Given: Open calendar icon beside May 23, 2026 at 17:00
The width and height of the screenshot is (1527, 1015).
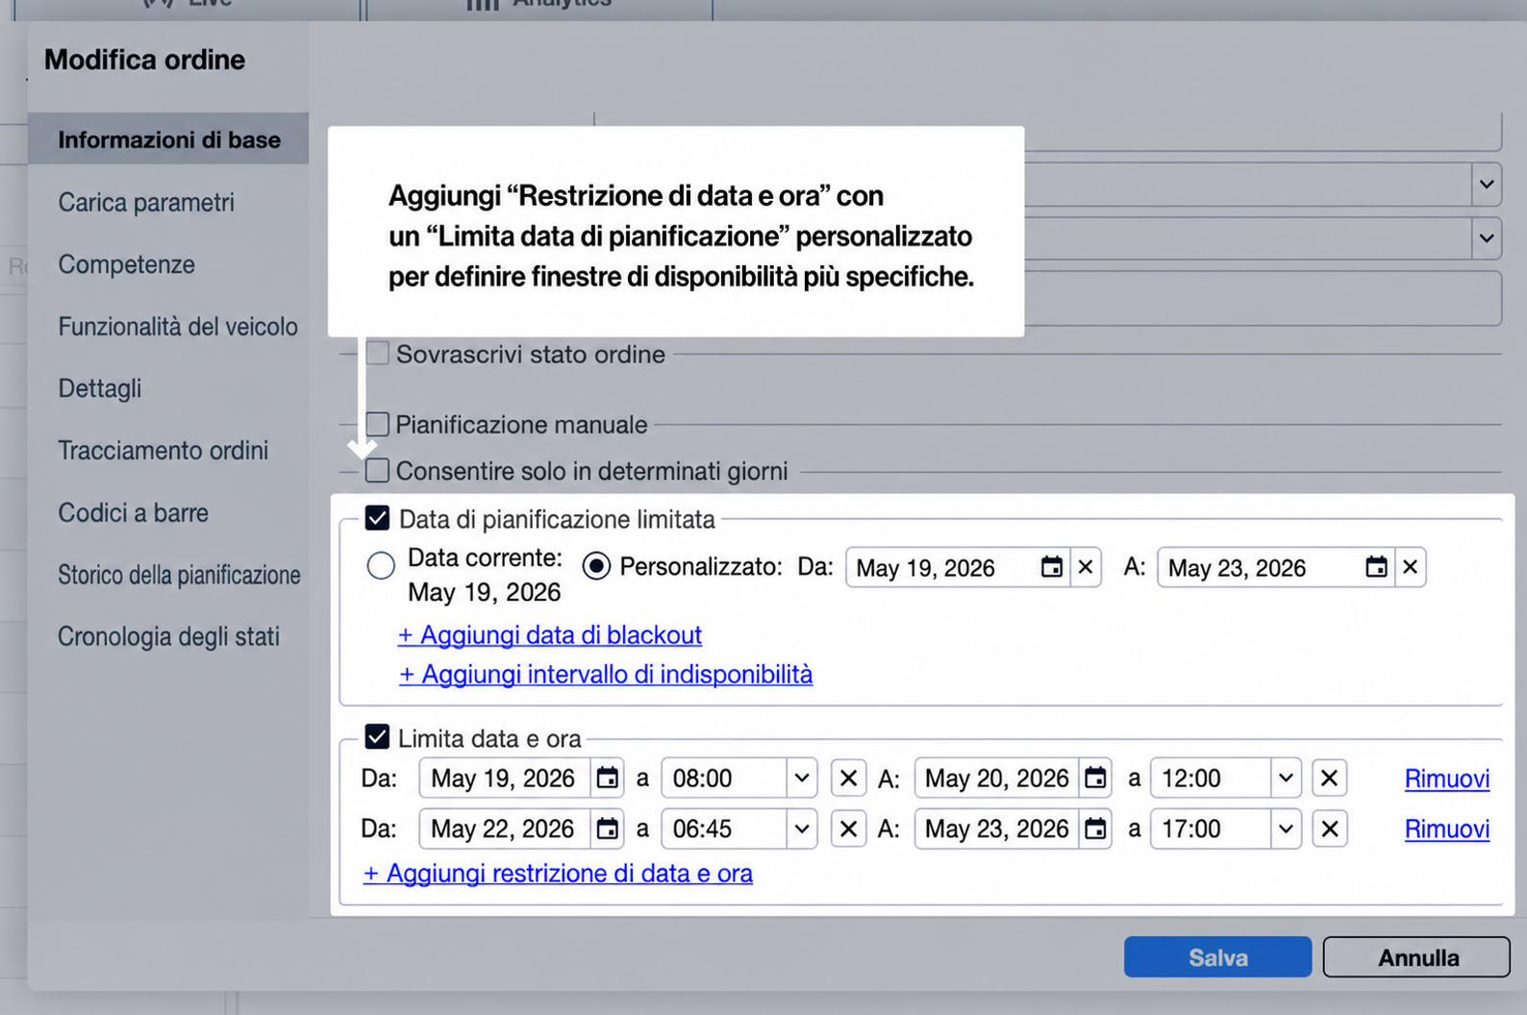Looking at the screenshot, I should 1095,829.
